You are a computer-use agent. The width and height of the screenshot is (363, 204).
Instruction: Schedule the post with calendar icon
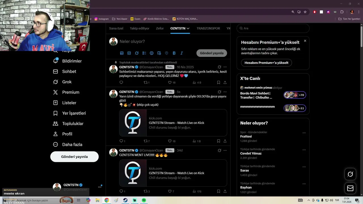[x=159, y=53]
